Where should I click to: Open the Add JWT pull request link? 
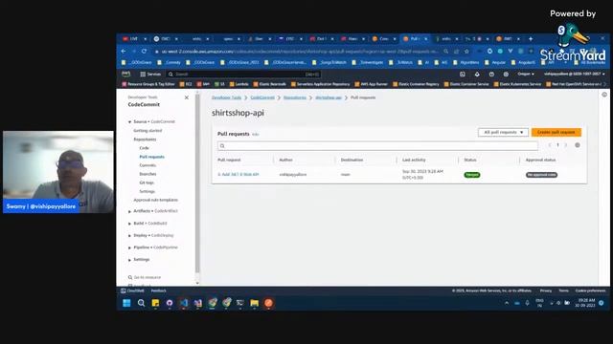[238, 174]
